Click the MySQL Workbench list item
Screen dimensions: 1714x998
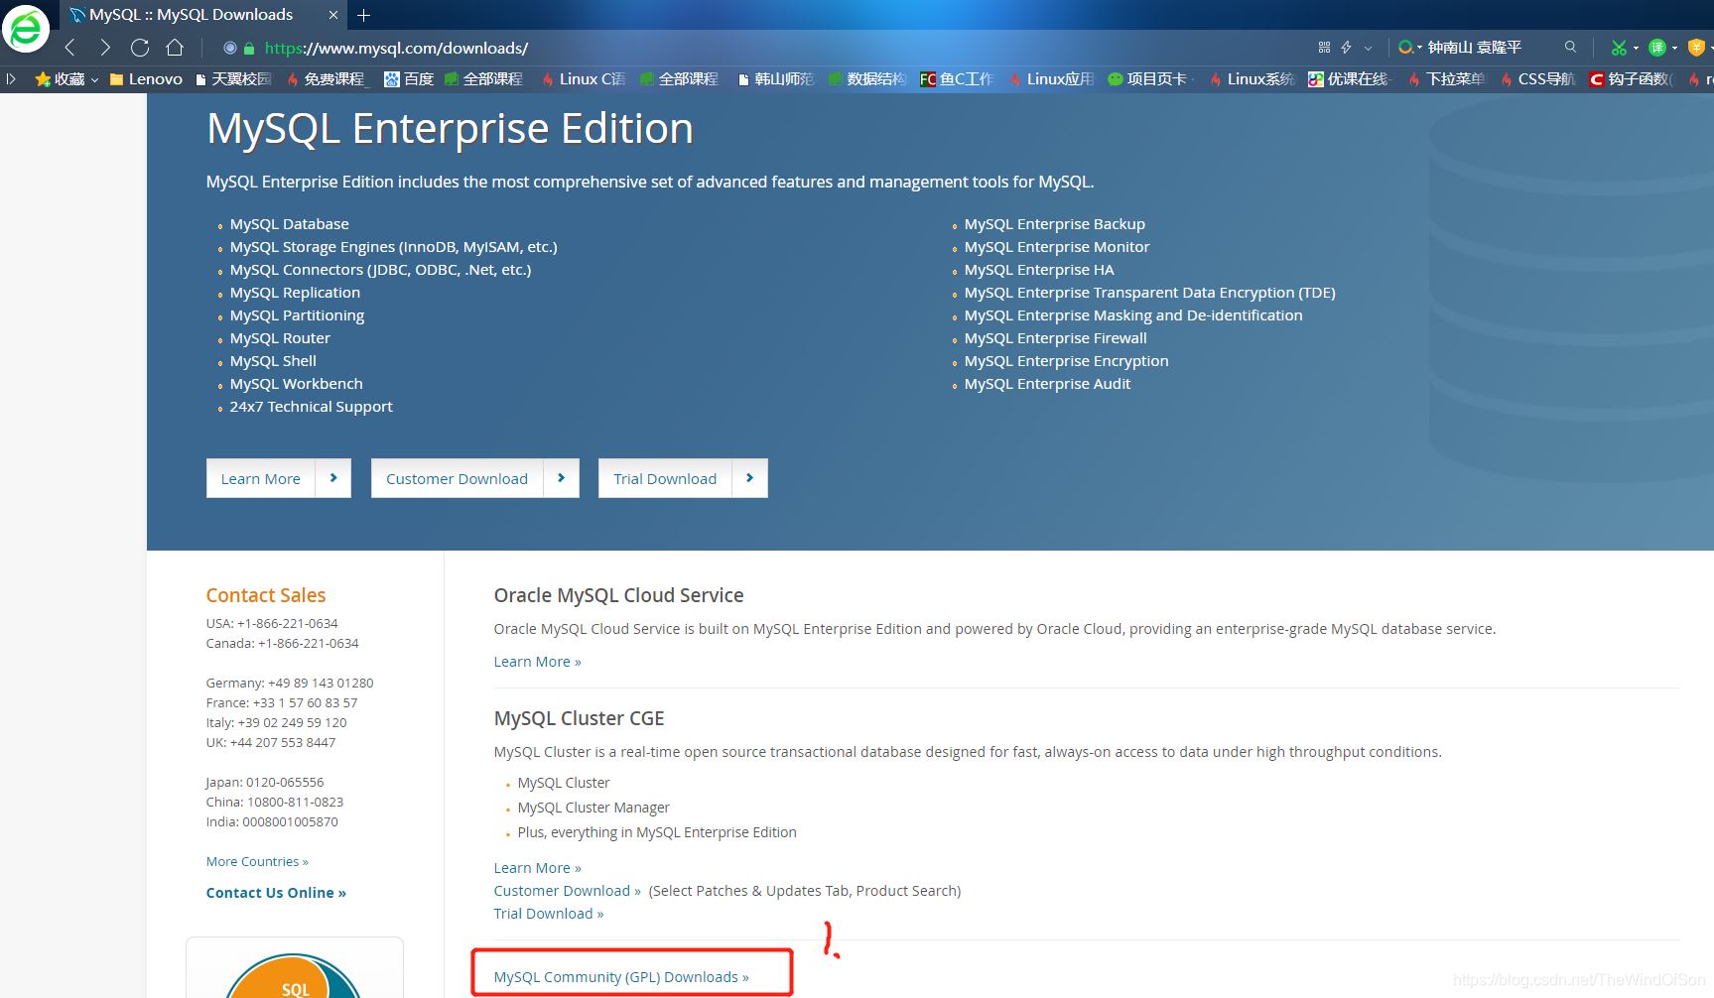click(x=296, y=384)
